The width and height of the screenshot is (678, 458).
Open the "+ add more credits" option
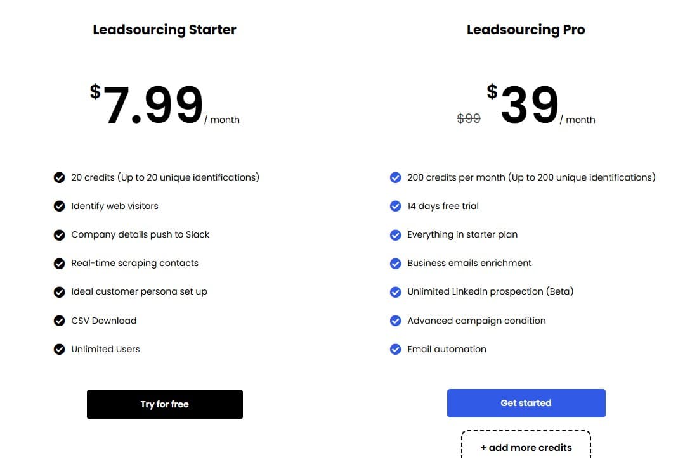click(526, 447)
